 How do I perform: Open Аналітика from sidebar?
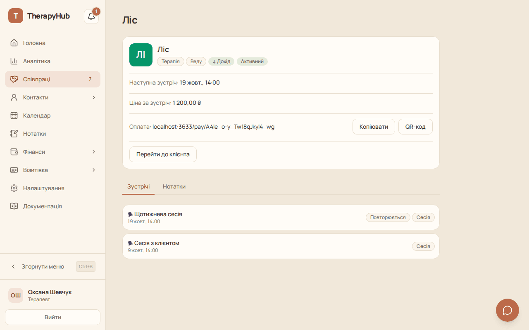click(52, 61)
